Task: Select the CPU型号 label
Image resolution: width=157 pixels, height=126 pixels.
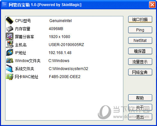Action: pos(23,21)
